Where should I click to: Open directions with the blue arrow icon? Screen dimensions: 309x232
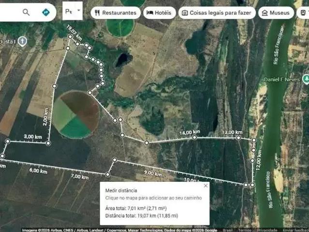(46, 13)
